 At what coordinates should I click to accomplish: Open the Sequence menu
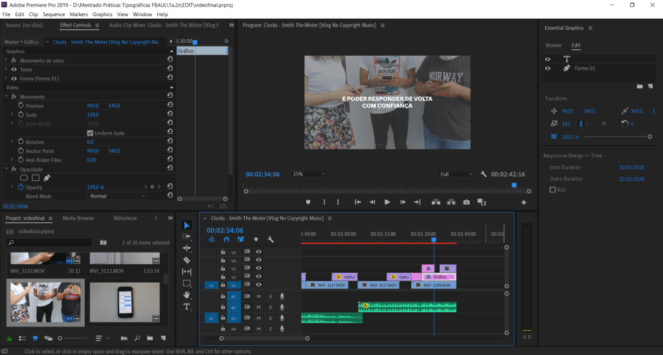pyautogui.click(x=54, y=14)
